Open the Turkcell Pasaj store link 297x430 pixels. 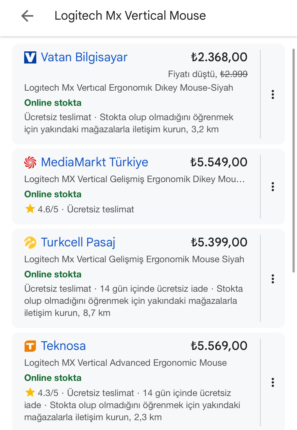[x=78, y=242]
